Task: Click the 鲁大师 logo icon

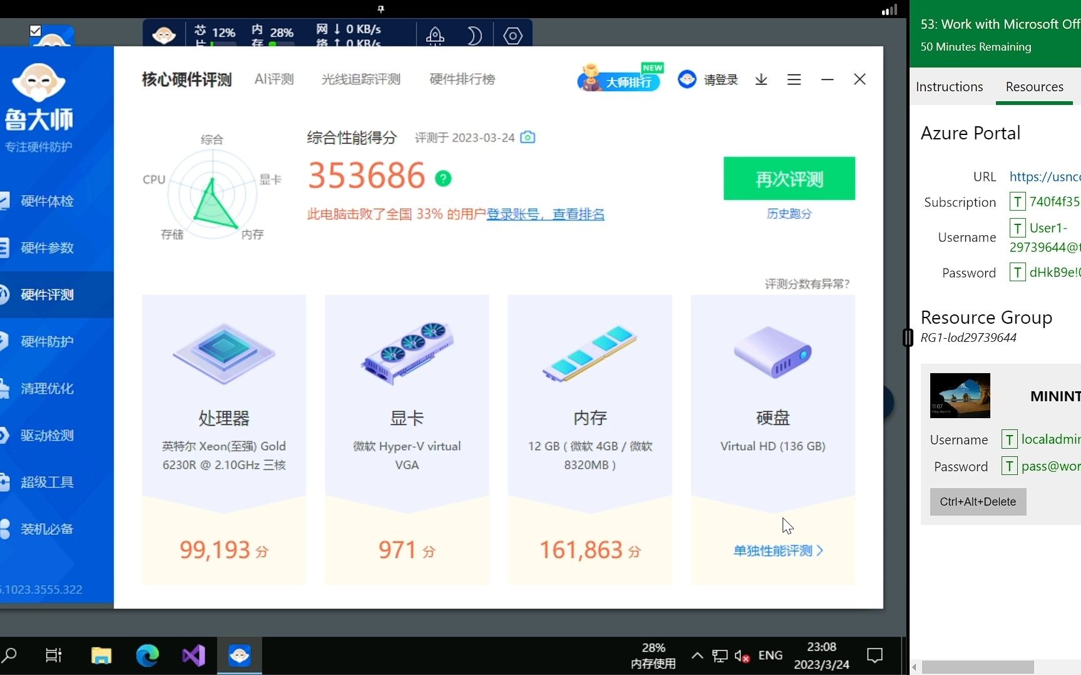Action: point(39,82)
